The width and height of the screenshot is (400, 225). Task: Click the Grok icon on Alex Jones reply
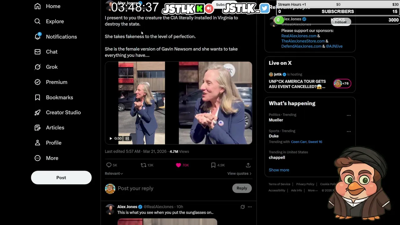242,207
